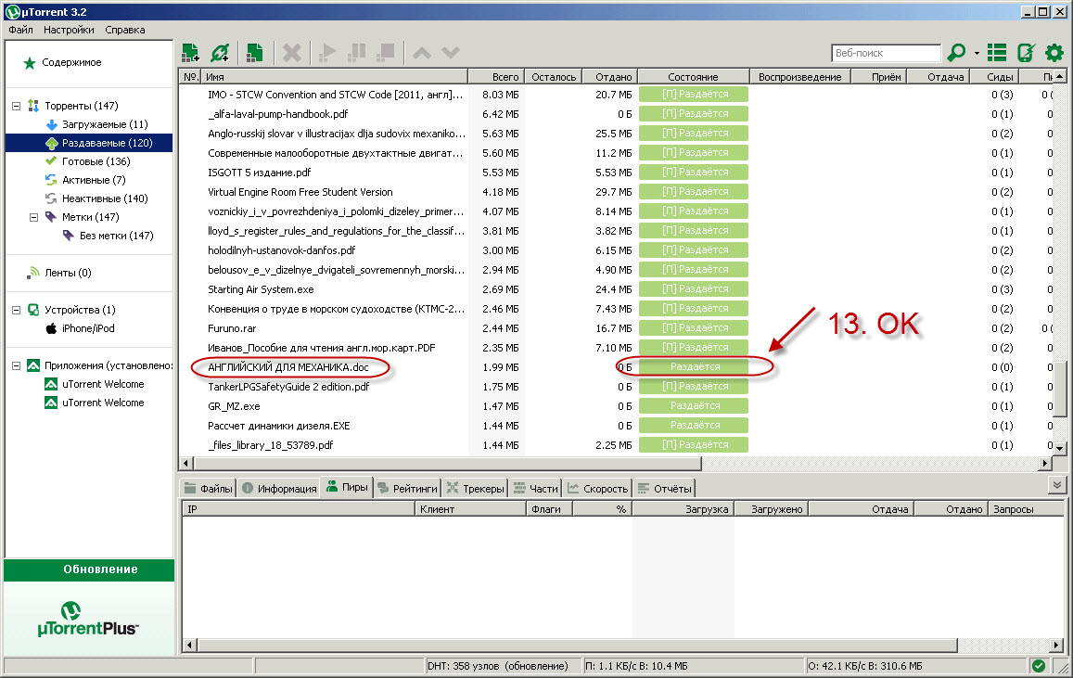The image size is (1073, 678).
Task: Click Add Torrent from URL icon
Action: pyautogui.click(x=220, y=53)
